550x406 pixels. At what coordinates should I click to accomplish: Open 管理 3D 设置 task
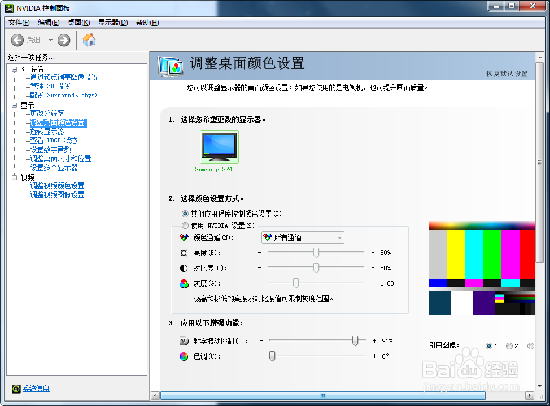pos(50,86)
